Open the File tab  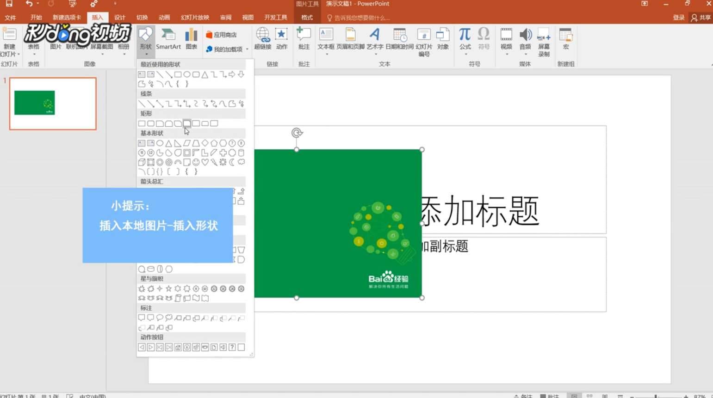click(x=10, y=18)
